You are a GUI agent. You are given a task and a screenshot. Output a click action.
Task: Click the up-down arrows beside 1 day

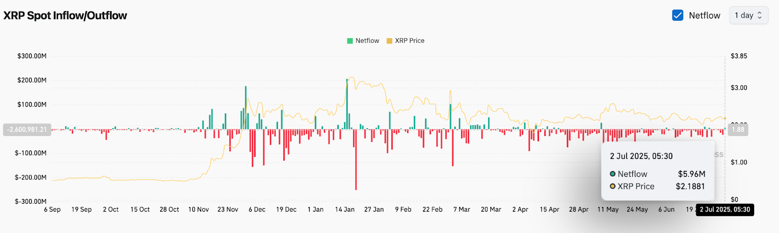[760, 16]
